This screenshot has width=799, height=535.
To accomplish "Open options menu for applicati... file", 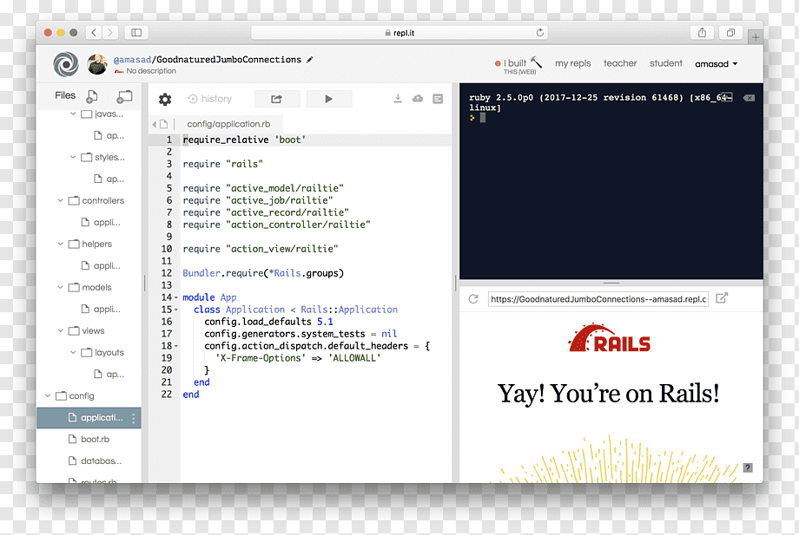I will (x=134, y=418).
